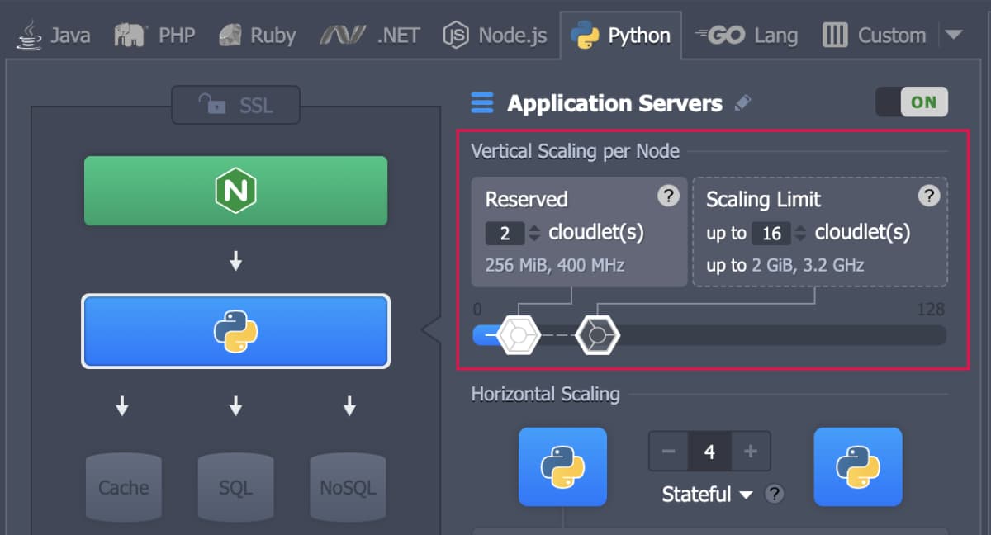
Task: Open the Stateful scaling mode dropdown
Action: click(707, 495)
